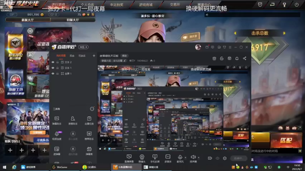Image resolution: width=305 pixels, height=171 pixels.
Task: Open the 幸运抽奖 game tab
Action: tap(117, 5)
